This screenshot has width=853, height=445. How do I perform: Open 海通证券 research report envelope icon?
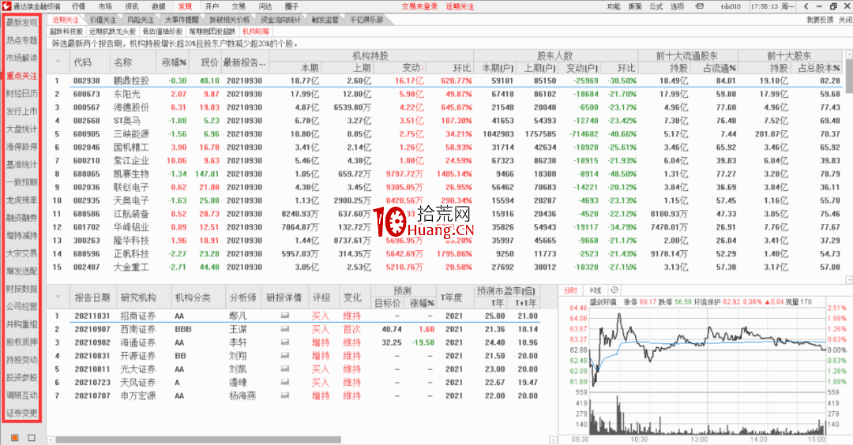pos(284,342)
